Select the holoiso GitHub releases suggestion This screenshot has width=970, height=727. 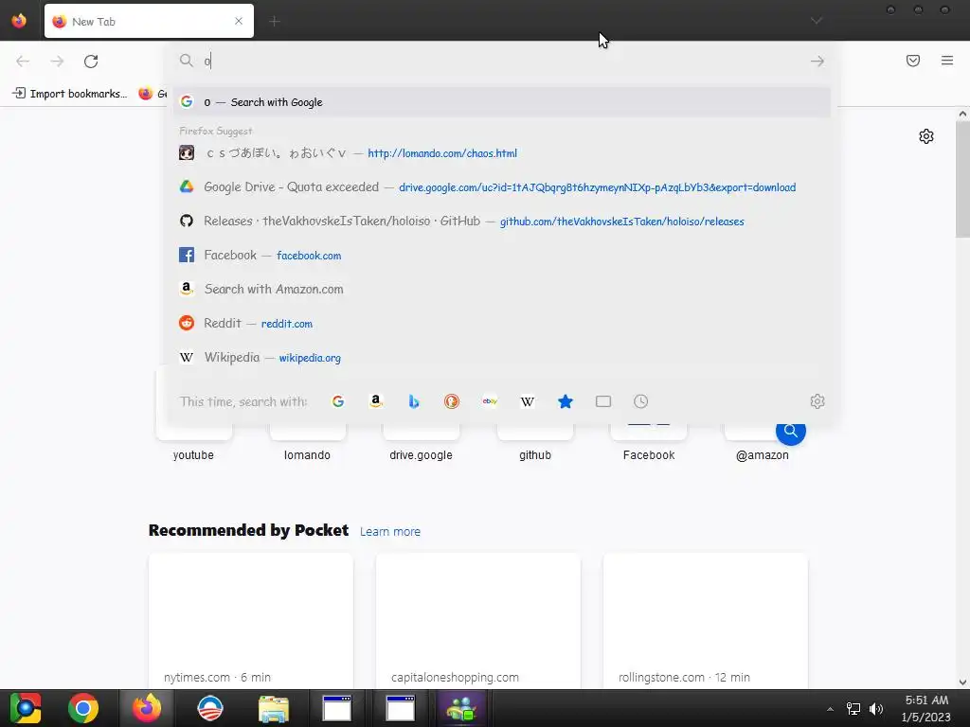pos(502,221)
